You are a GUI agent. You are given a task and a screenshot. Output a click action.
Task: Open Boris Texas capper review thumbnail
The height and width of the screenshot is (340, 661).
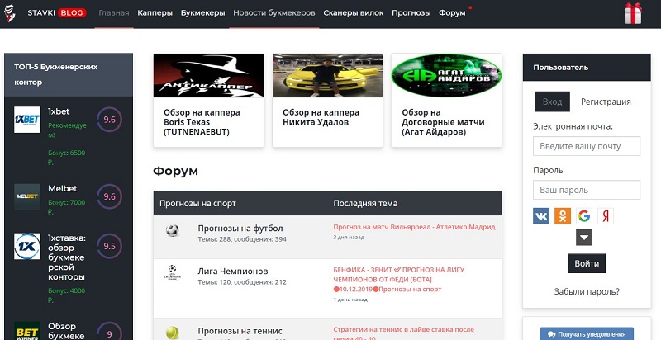click(208, 77)
